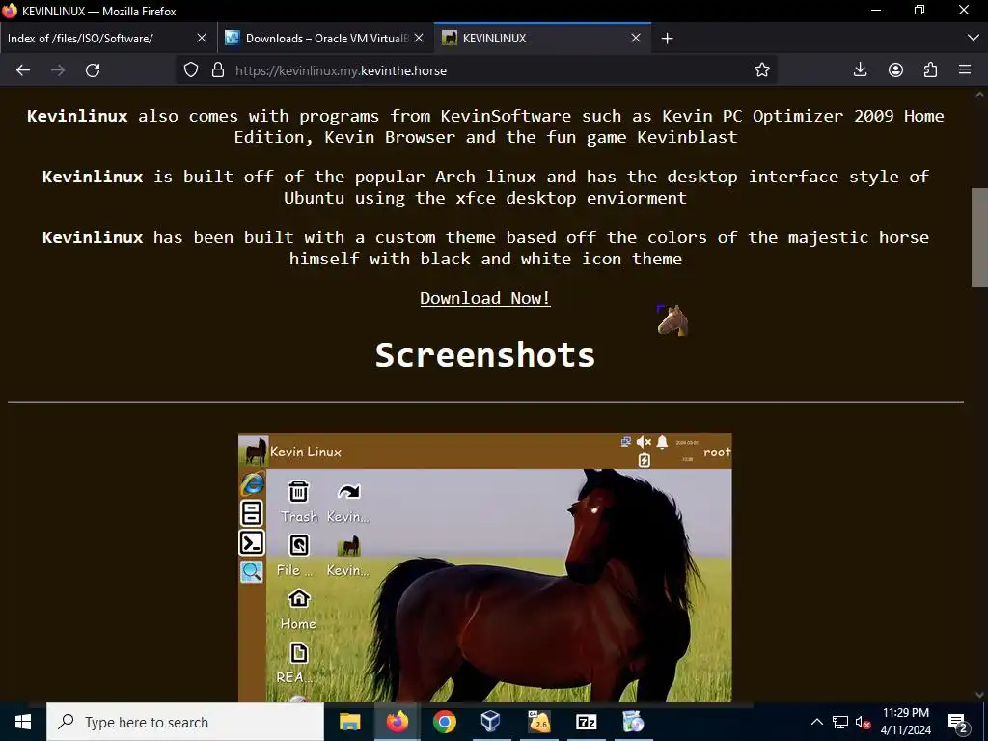Image resolution: width=988 pixels, height=741 pixels.
Task: Open File Explorer from the taskbar
Action: tap(349, 722)
